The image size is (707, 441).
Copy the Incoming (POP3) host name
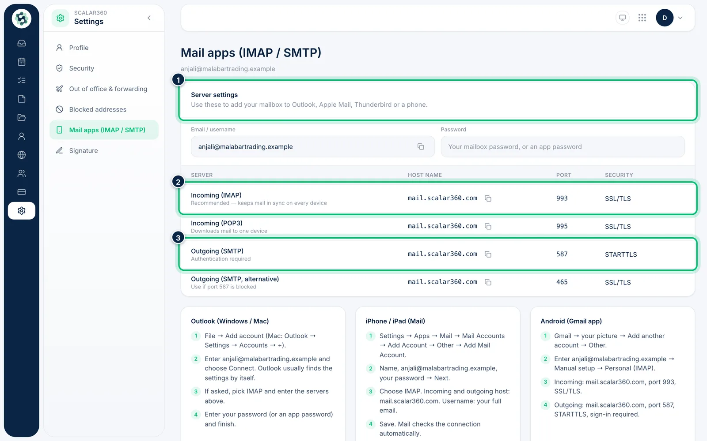[x=488, y=226]
